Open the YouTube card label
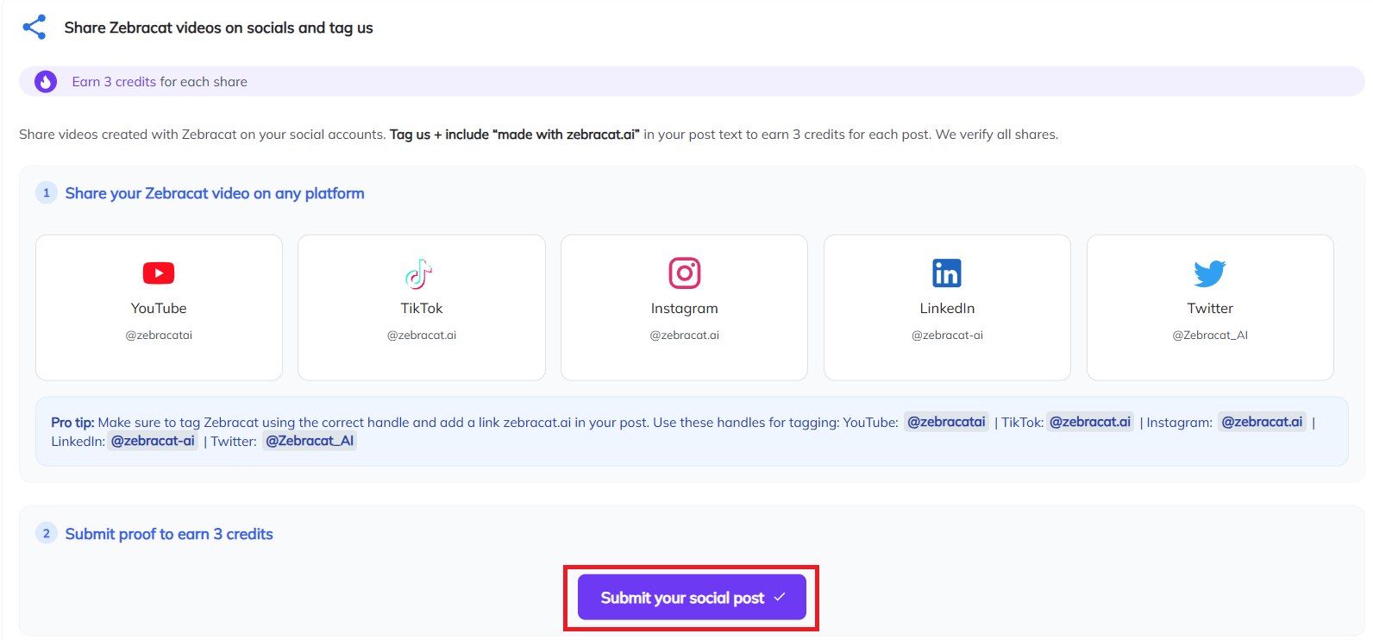1373x640 pixels. [x=159, y=308]
